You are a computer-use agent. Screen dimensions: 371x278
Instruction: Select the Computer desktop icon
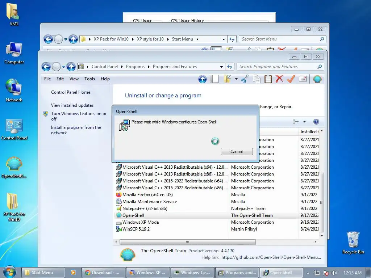click(x=14, y=53)
